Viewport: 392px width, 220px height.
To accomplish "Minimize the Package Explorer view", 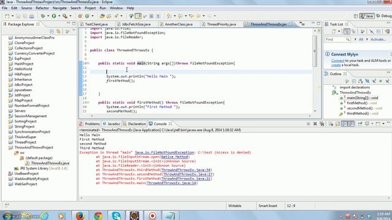I will (68, 23).
